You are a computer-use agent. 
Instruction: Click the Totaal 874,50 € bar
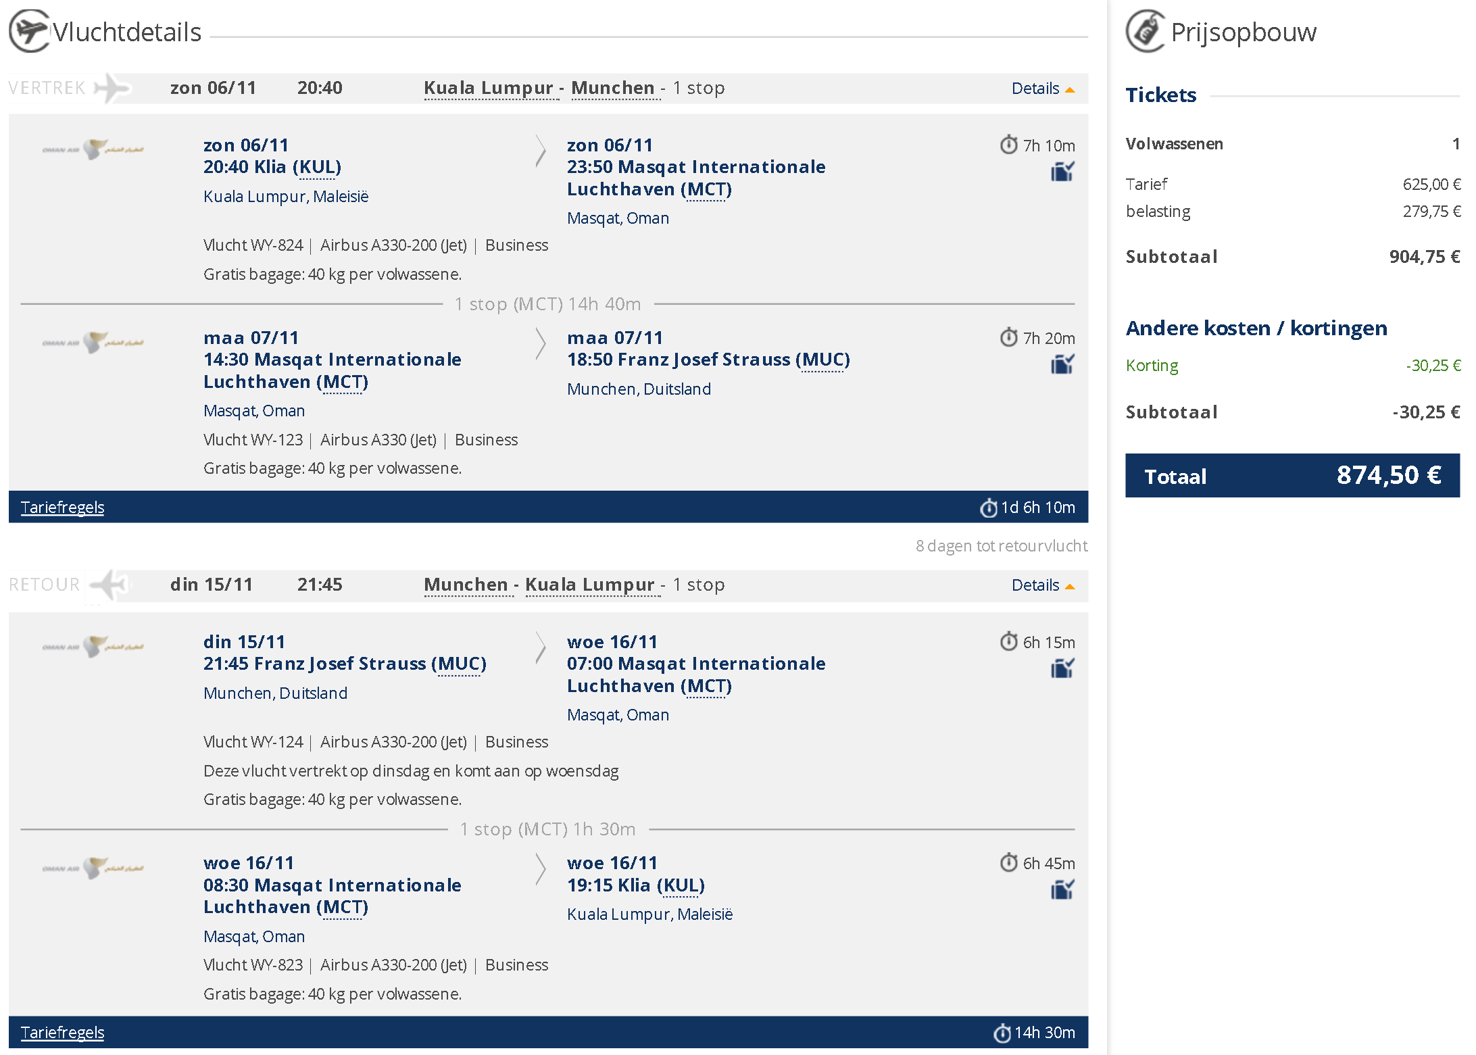click(x=1292, y=476)
